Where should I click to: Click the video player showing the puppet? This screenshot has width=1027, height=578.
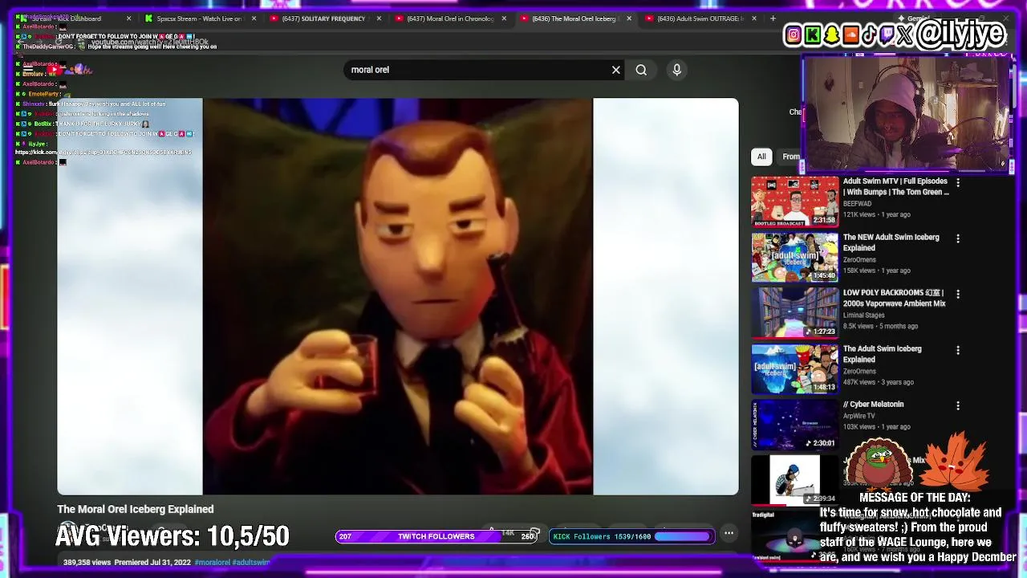[x=398, y=296]
